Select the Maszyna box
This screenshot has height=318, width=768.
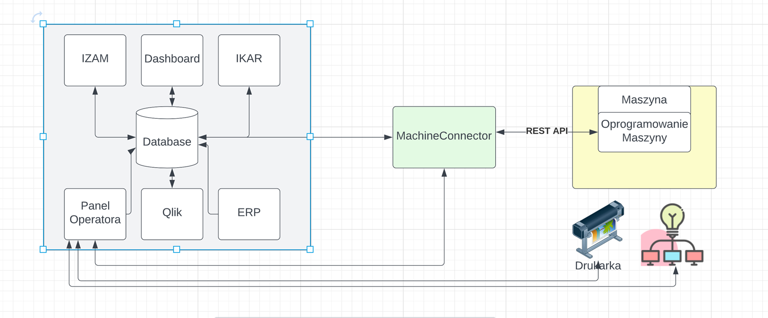(644, 99)
